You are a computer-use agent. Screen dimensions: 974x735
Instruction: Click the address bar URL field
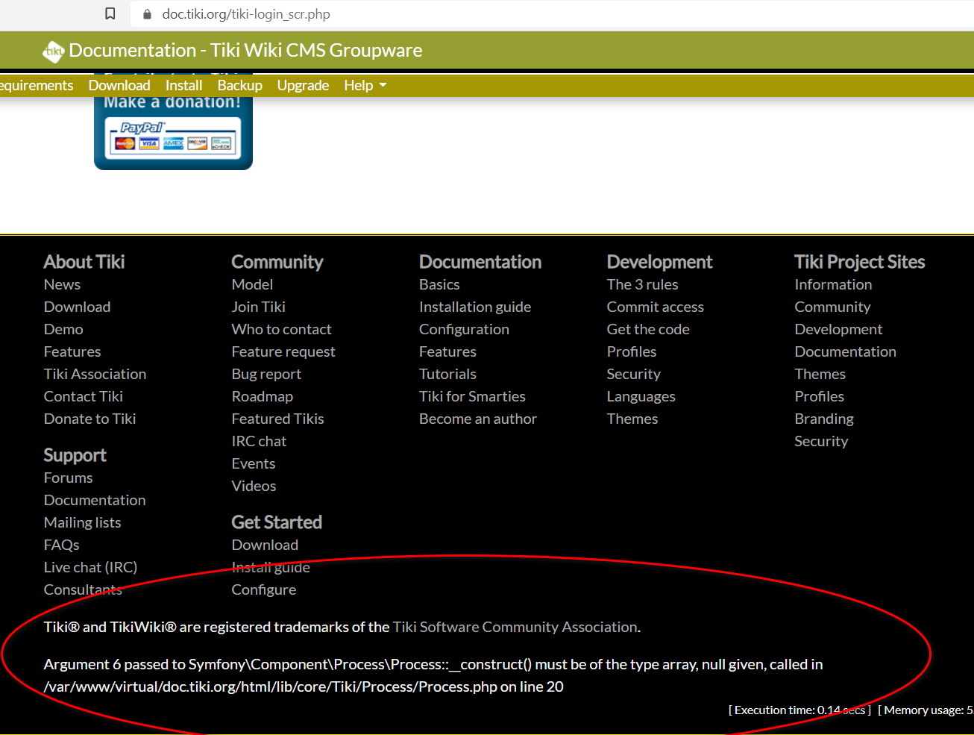(x=552, y=14)
